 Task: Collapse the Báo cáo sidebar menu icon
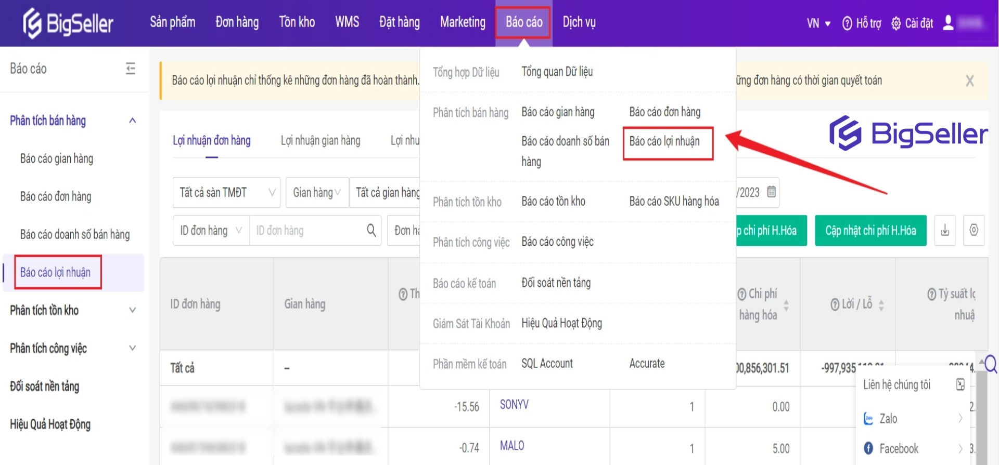click(x=131, y=69)
